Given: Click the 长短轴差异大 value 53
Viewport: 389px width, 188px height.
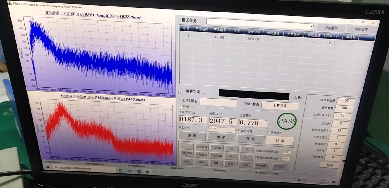Looking at the screenshot, I should pyautogui.click(x=339, y=131).
